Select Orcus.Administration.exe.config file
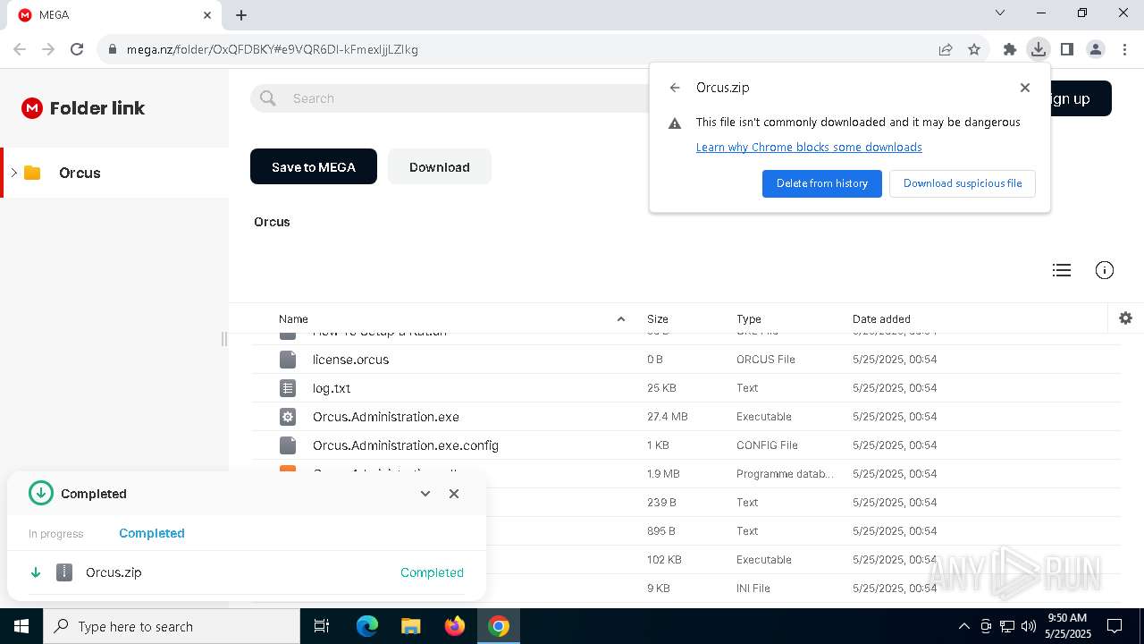 click(686, 445)
